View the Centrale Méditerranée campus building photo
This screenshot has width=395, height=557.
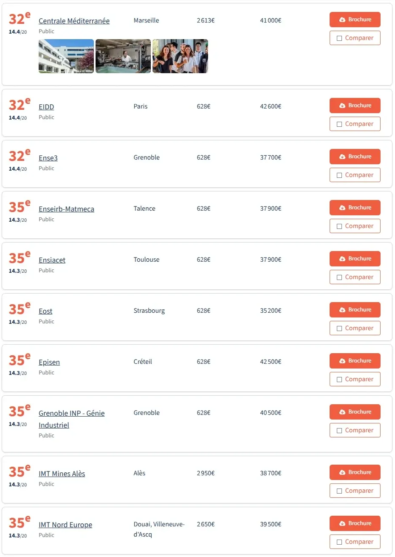tap(66, 56)
